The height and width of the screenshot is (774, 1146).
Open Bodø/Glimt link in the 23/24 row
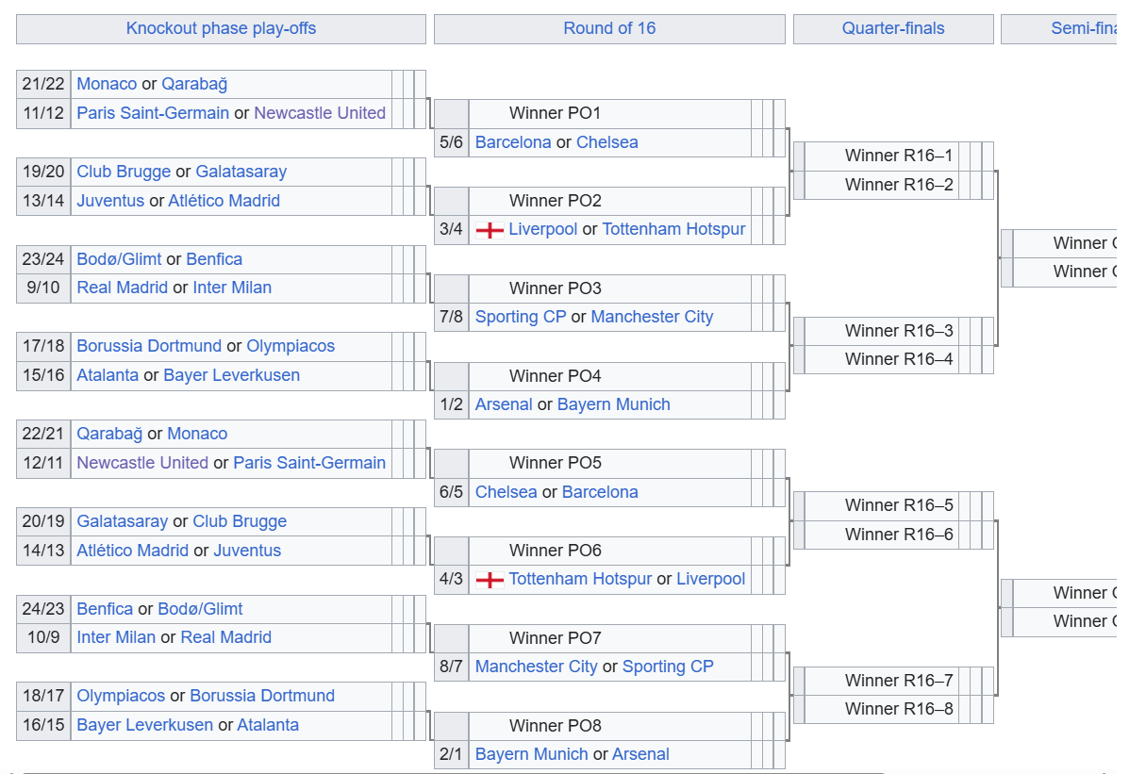pyautogui.click(x=119, y=259)
